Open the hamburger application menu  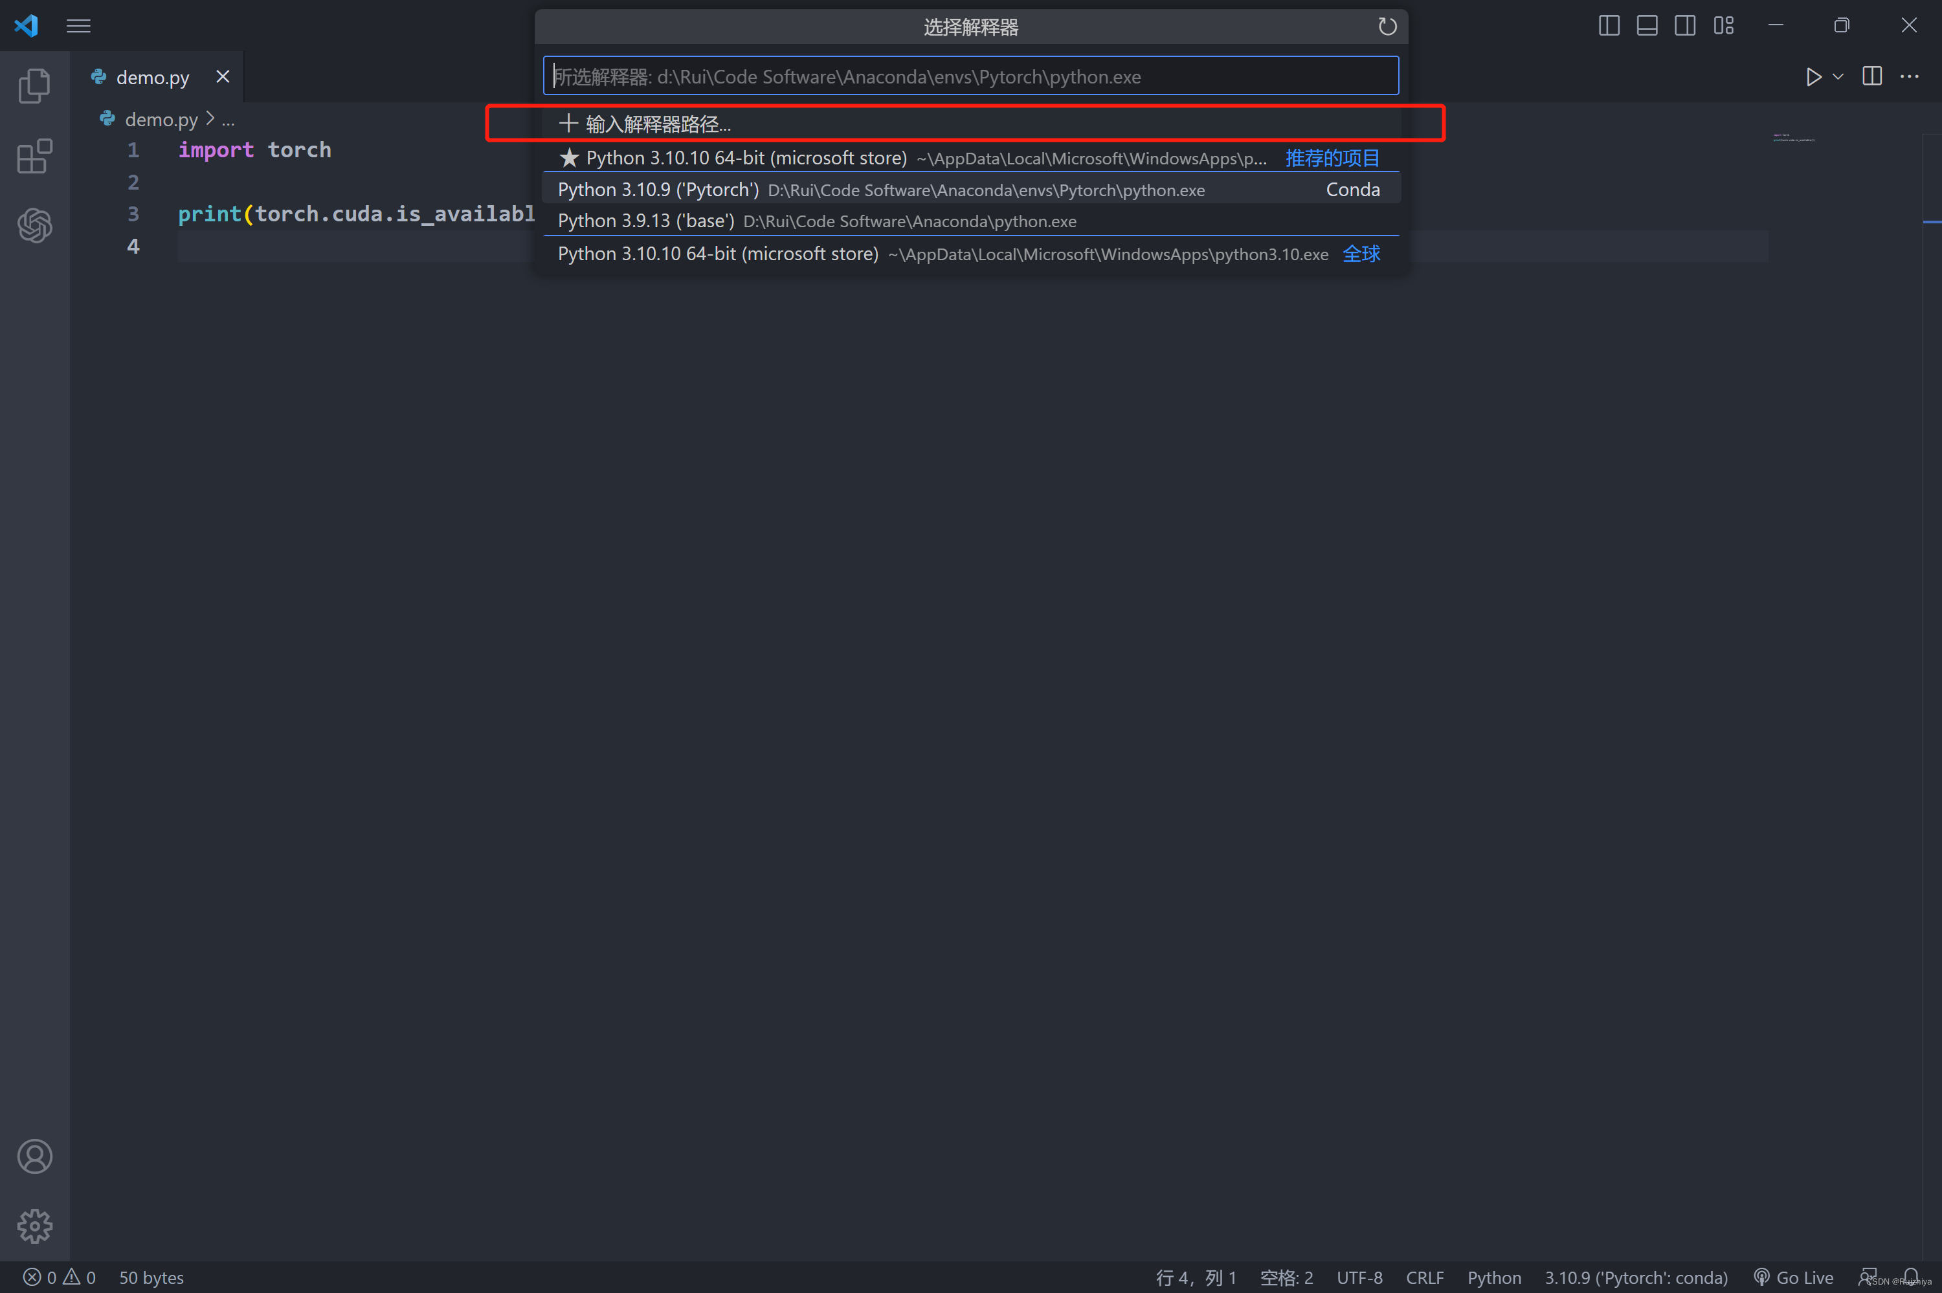click(78, 26)
